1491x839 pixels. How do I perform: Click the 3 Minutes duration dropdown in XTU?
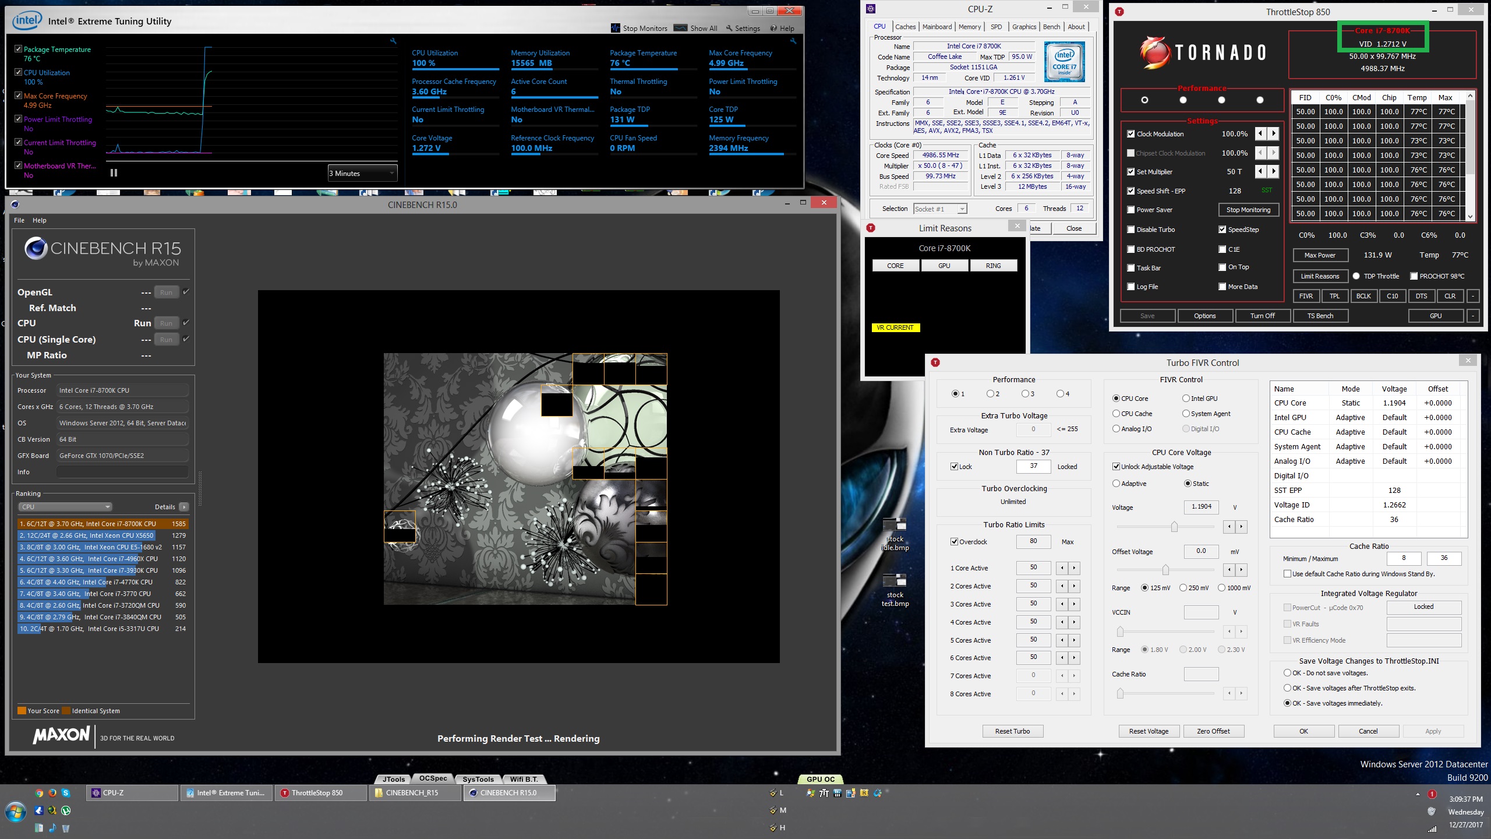pyautogui.click(x=362, y=172)
